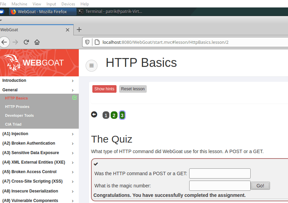This screenshot has height=203, width=288.
Task: Expand the Introduction section
Action: 37,80
